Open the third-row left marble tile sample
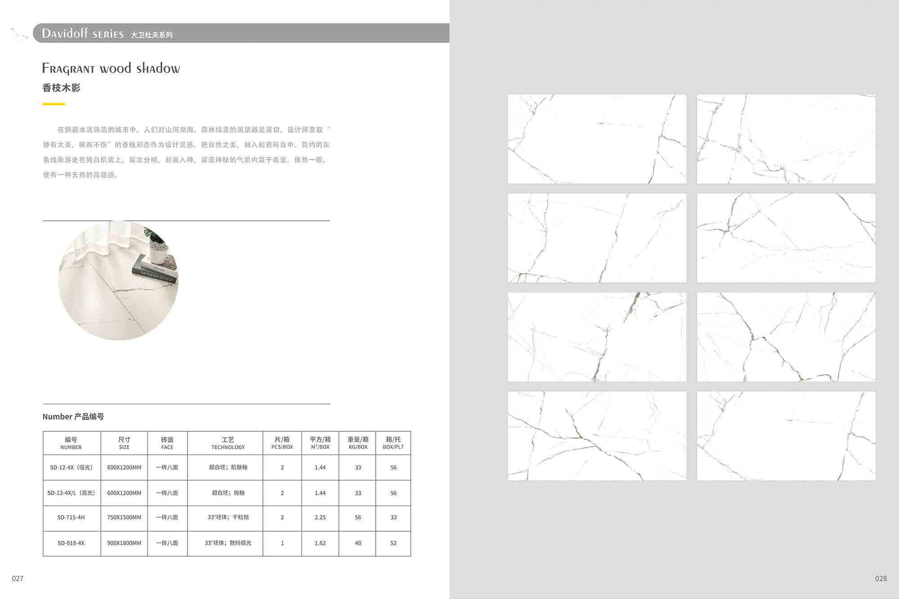The image size is (899, 599). click(597, 337)
